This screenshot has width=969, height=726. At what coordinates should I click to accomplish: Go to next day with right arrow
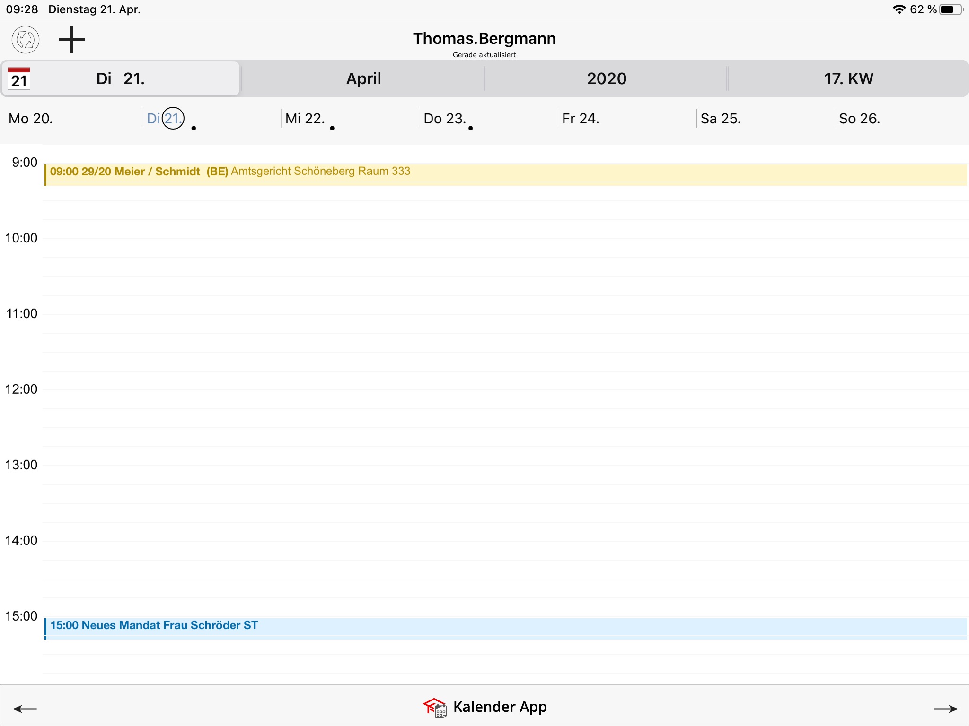click(945, 709)
